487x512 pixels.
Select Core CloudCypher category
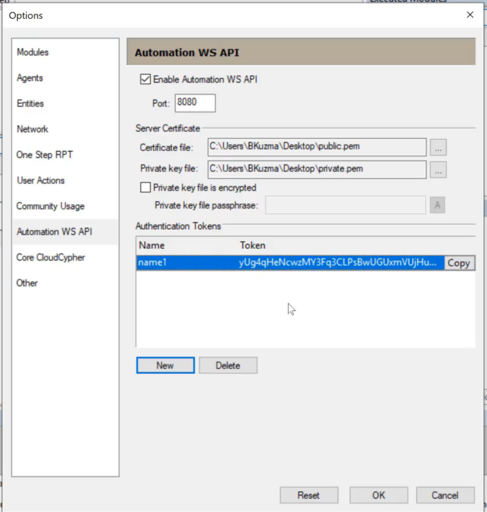51,258
